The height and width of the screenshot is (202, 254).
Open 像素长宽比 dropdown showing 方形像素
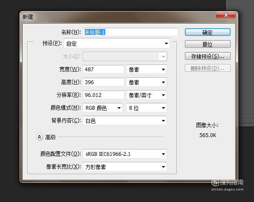tap(125, 167)
